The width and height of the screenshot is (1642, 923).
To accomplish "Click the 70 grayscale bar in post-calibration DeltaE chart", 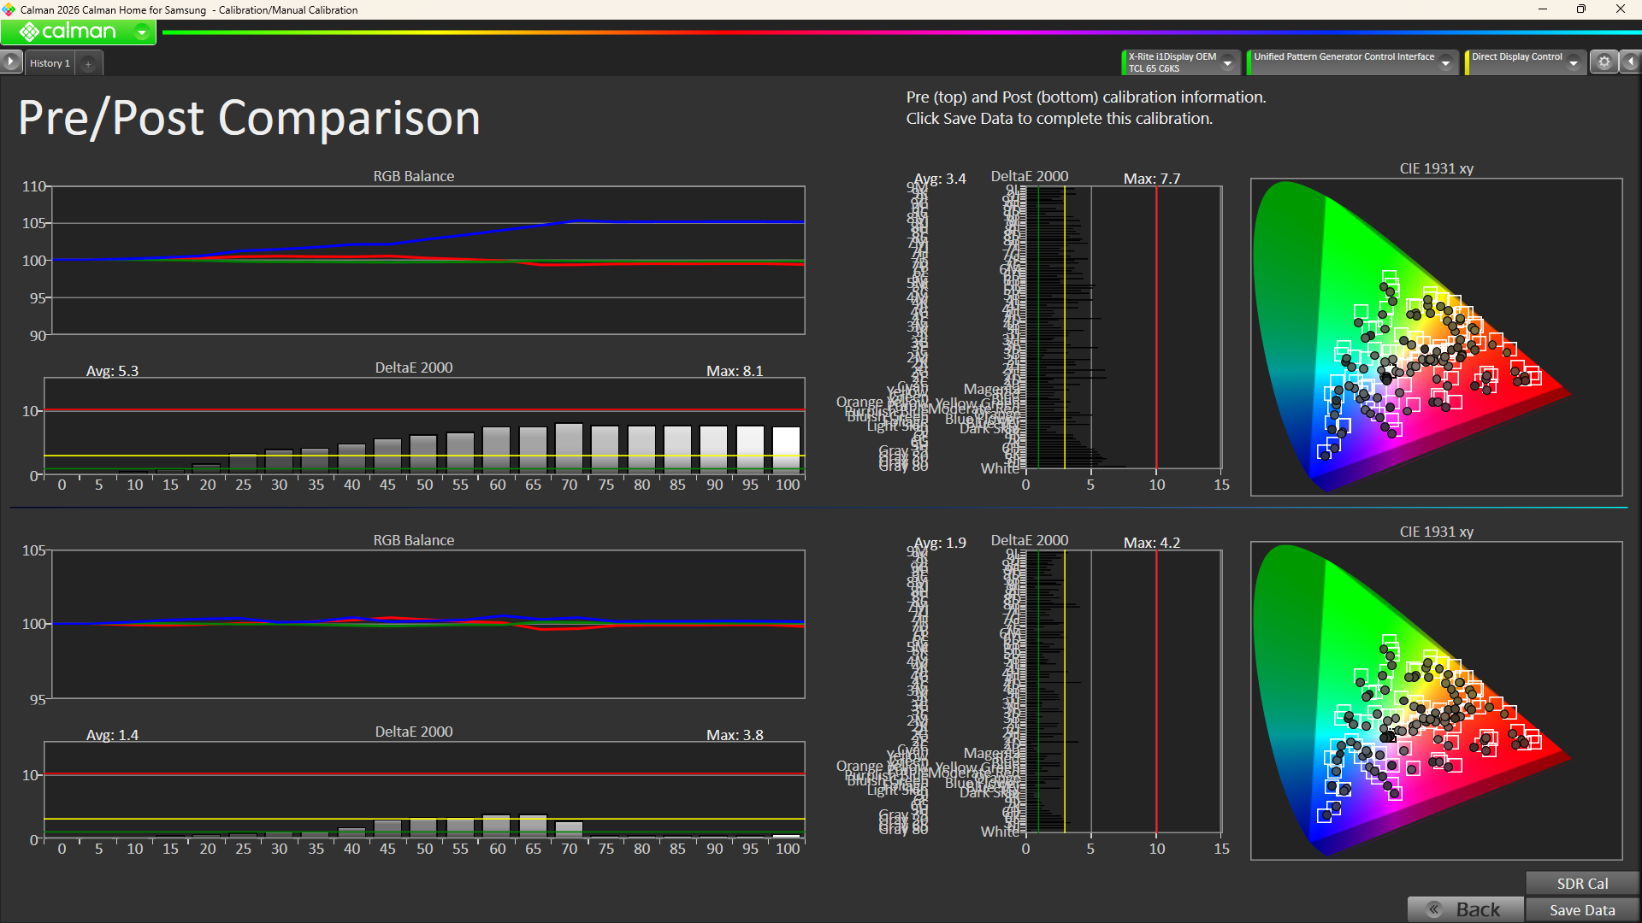I will 569,829.
